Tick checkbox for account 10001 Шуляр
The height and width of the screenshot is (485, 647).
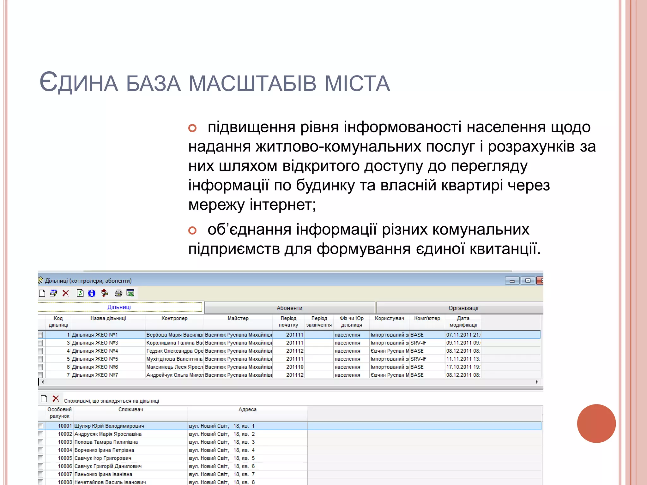tap(40, 426)
